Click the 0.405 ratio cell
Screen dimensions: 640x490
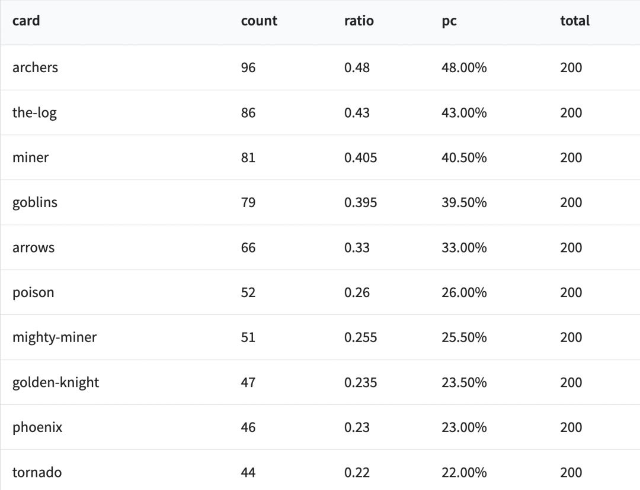(x=360, y=157)
